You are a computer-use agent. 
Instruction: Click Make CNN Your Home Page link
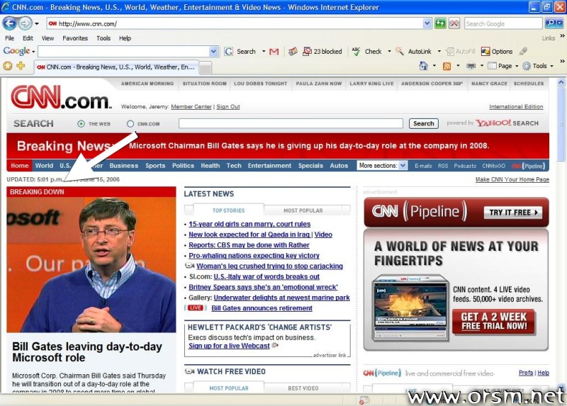(x=512, y=179)
